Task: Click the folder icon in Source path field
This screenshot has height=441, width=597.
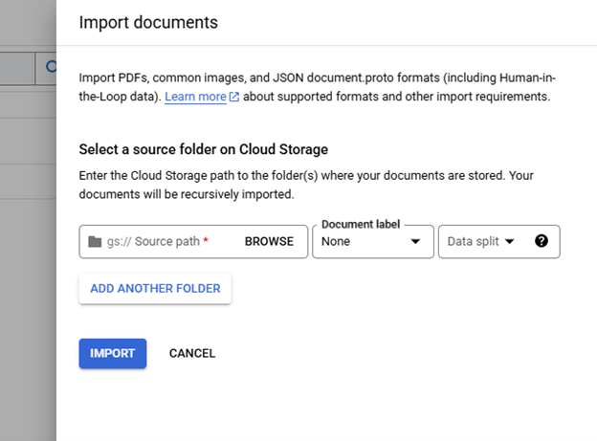Action: coord(94,242)
